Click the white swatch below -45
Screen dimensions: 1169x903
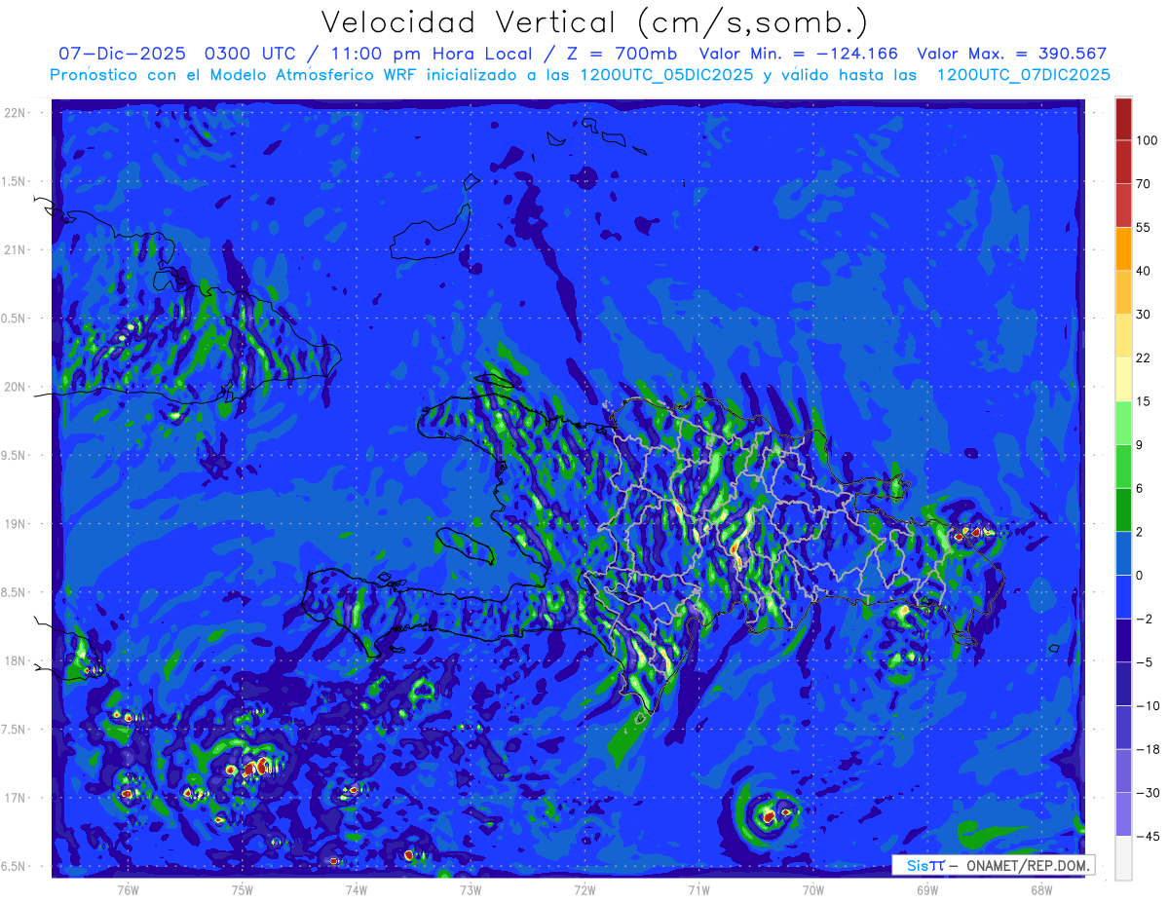(x=1123, y=858)
